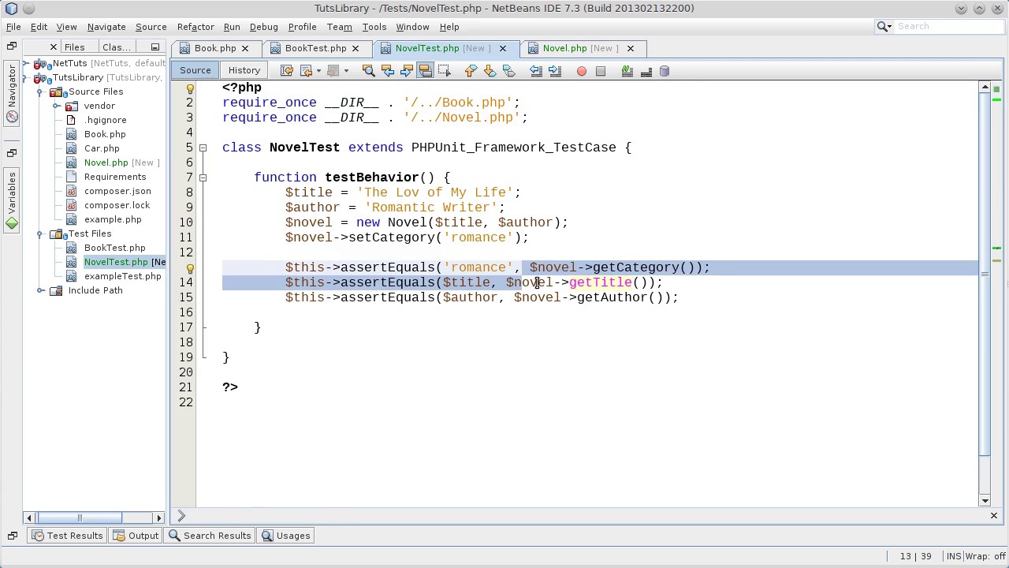Open the Back history dropdown arrow
The image size is (1009, 568).
point(318,71)
